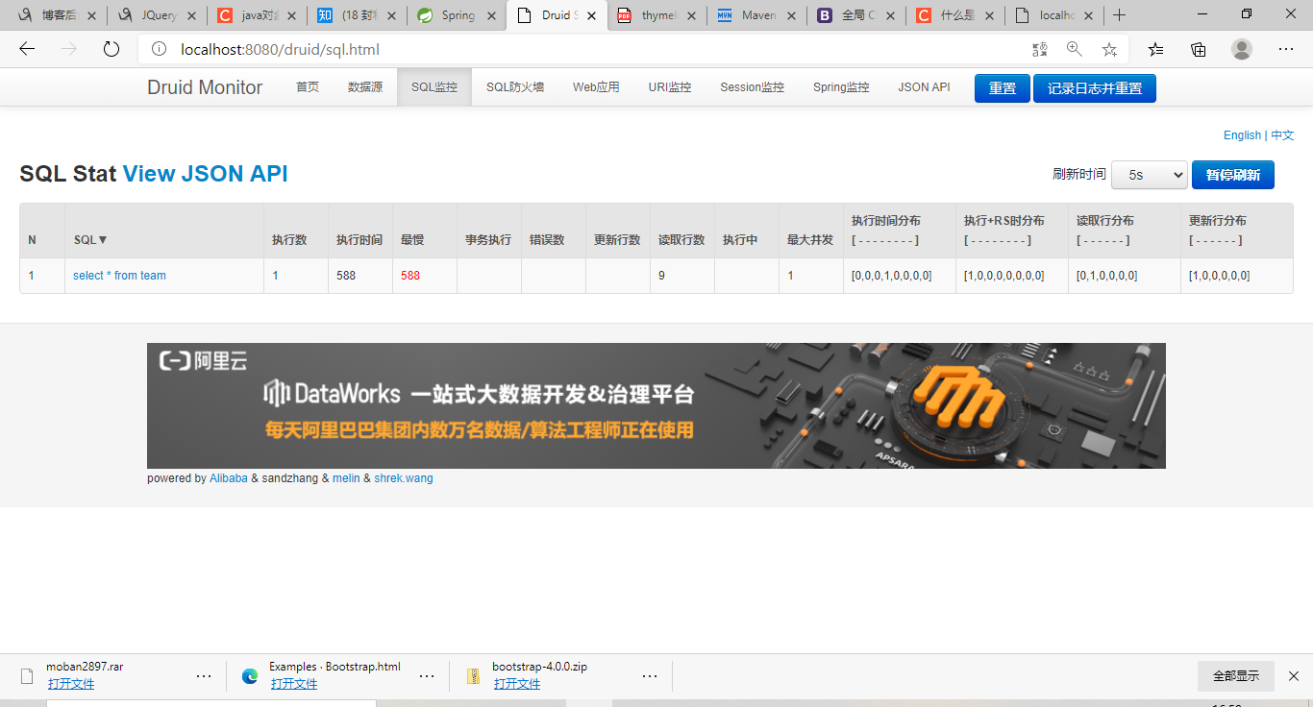Open the translate page icon

click(1039, 49)
